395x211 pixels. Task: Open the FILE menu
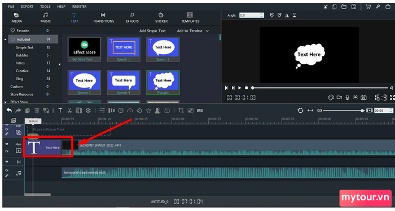point(11,7)
